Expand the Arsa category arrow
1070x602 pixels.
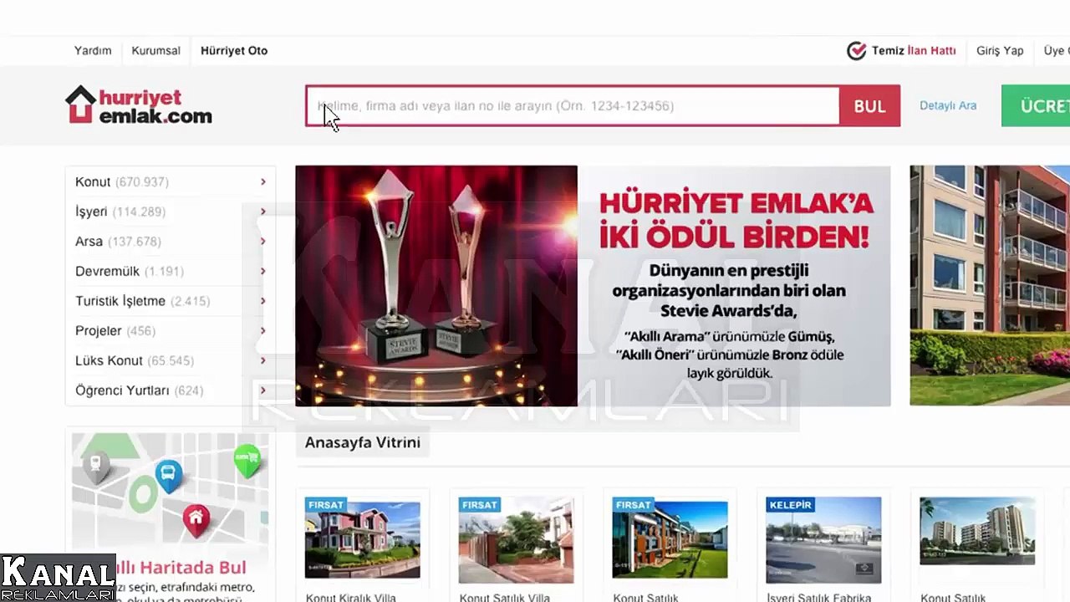262,242
